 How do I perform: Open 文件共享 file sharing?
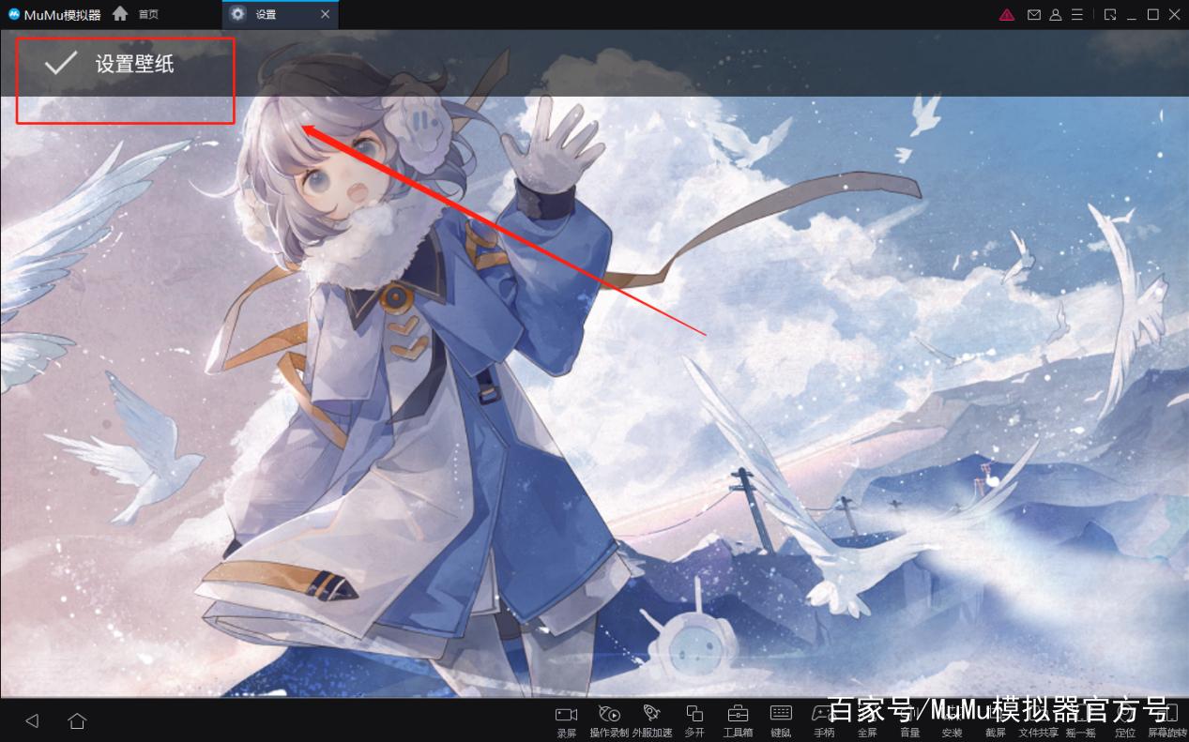point(1038,720)
